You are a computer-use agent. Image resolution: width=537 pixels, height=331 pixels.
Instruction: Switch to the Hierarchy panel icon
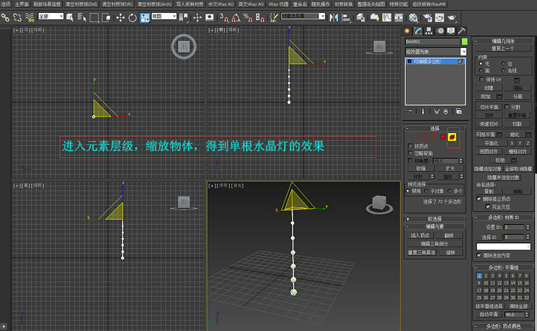coord(429,31)
